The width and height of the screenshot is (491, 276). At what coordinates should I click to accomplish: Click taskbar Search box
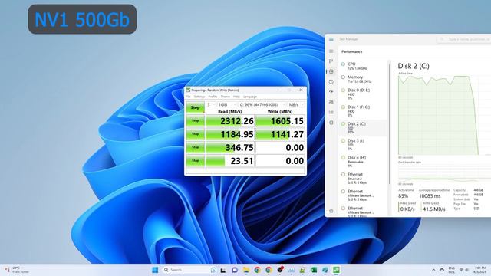tap(190, 270)
